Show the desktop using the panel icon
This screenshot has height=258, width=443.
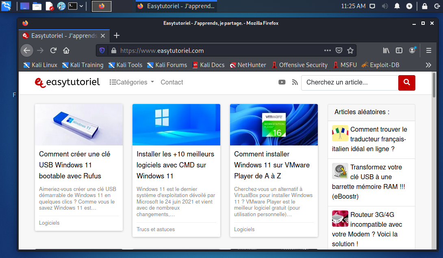point(24,6)
